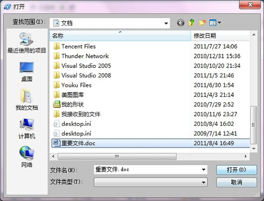Open the 文件类型 dropdown list
Image resolution: width=264 pixels, height=201 pixels.
click(151, 182)
